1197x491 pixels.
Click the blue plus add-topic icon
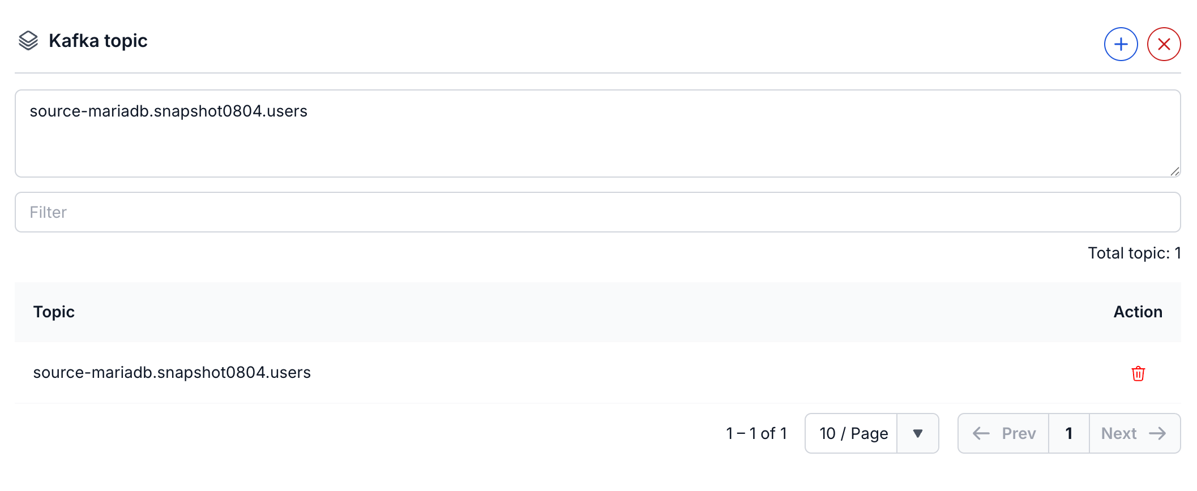1121,44
